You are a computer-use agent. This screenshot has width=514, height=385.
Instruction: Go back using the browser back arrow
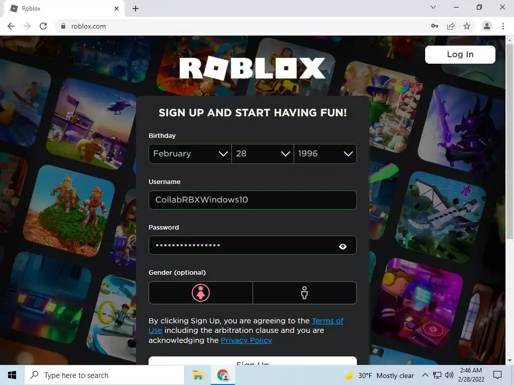(11, 26)
